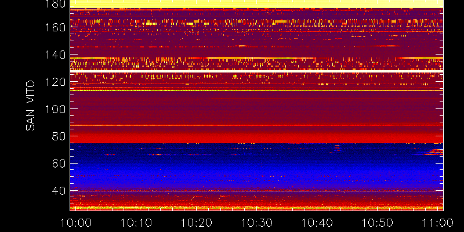464x232 pixels.
Task: Click the 60 frequency axis label
Action: 59,164
